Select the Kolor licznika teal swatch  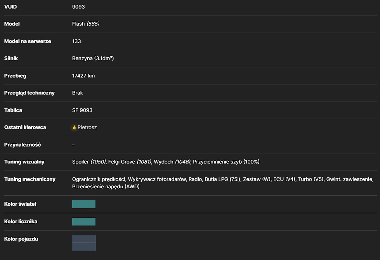click(x=84, y=222)
